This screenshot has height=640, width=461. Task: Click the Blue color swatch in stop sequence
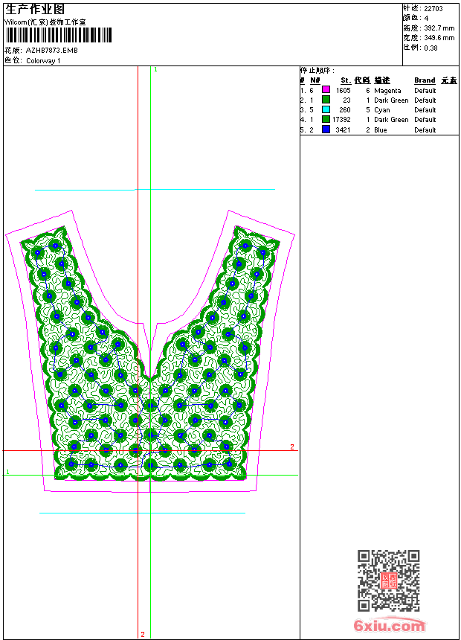[326, 129]
